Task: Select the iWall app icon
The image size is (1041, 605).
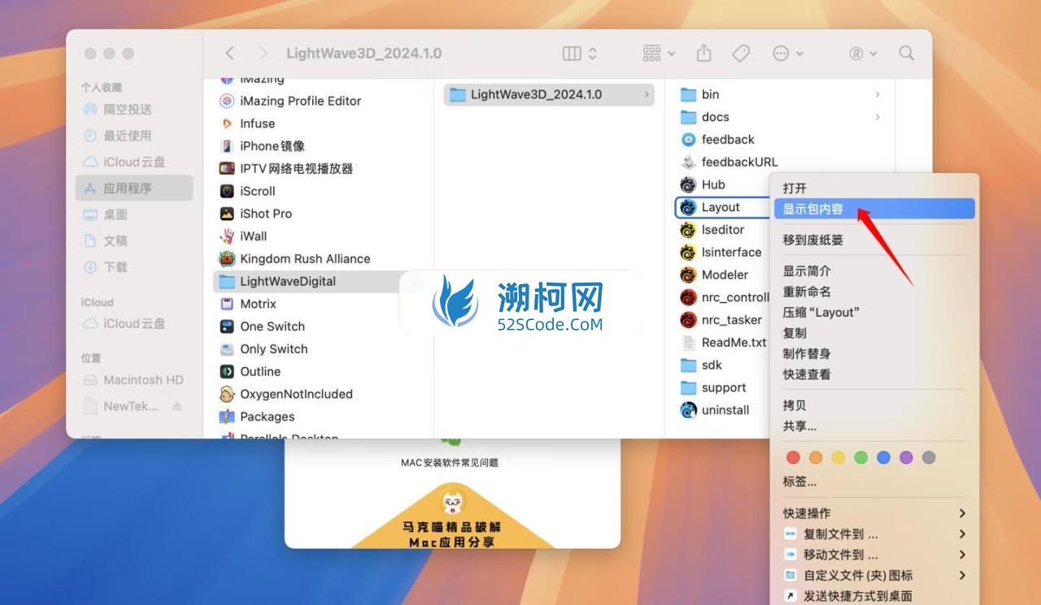Action: click(227, 236)
